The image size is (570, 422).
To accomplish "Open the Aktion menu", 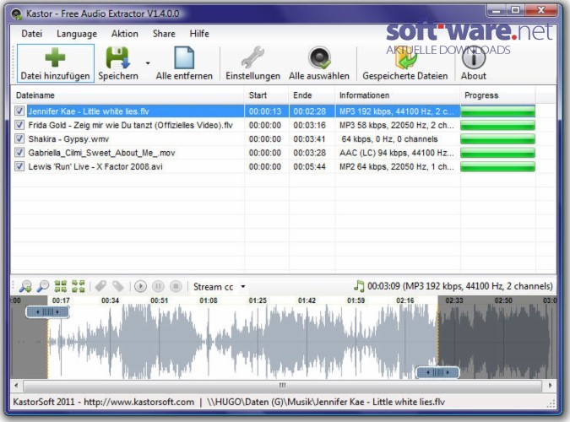I will click(125, 34).
